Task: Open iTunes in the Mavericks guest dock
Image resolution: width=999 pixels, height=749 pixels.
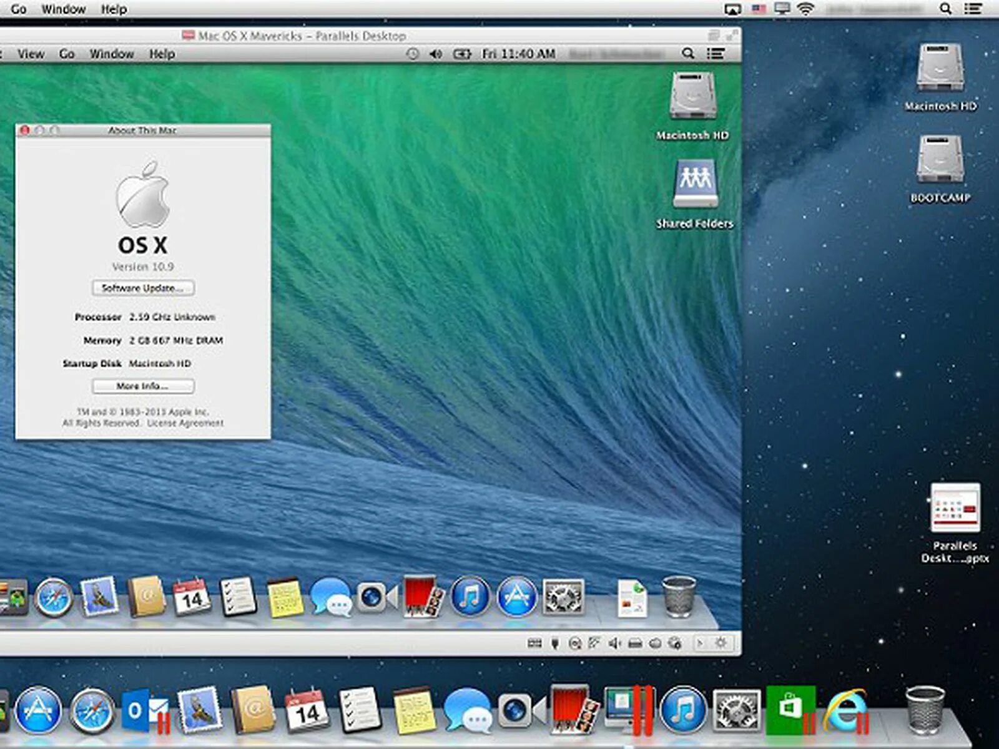Action: click(x=470, y=596)
